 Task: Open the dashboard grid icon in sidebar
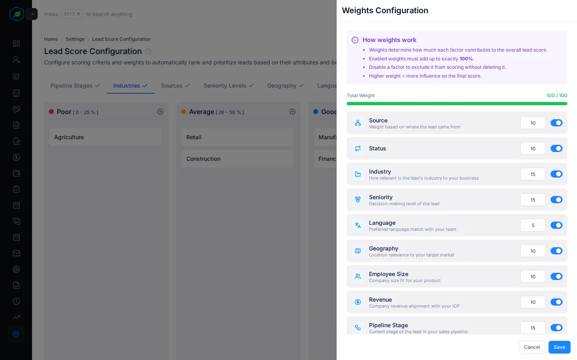16,44
